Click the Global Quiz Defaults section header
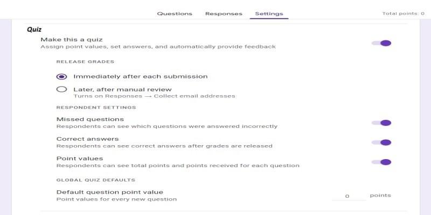 coord(95,180)
